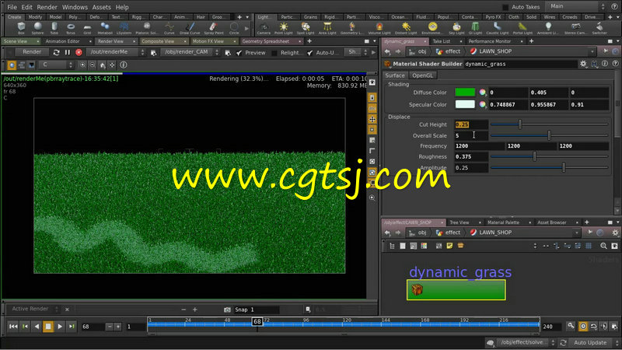Stop the render with red button
Image resolution: width=622 pixels, height=350 pixels.
pyautogui.click(x=79, y=52)
